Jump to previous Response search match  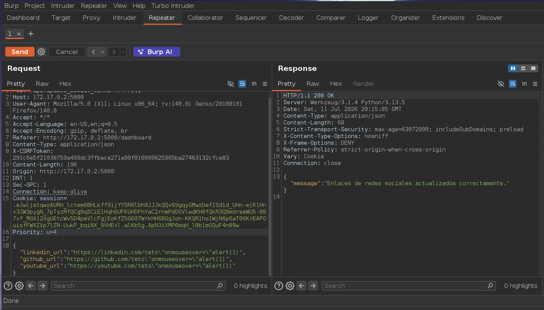tap(301, 286)
